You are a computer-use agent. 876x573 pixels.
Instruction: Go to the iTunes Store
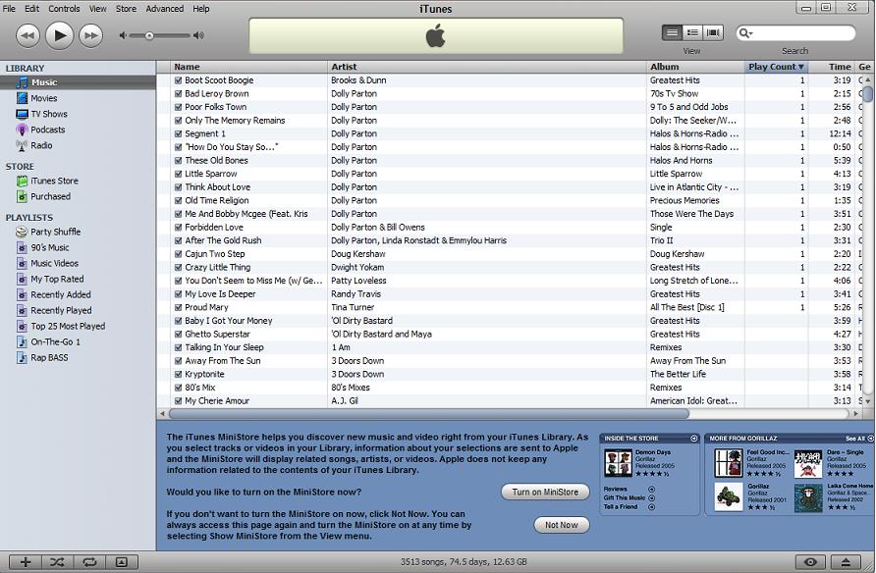(54, 181)
